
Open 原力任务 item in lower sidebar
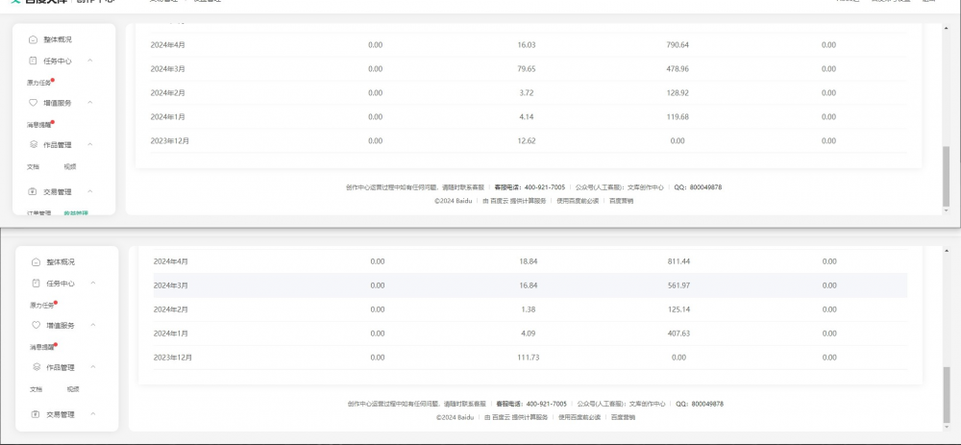click(x=40, y=305)
